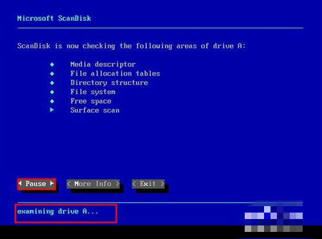Click the diamond bullet beside Free space

(x=52, y=101)
